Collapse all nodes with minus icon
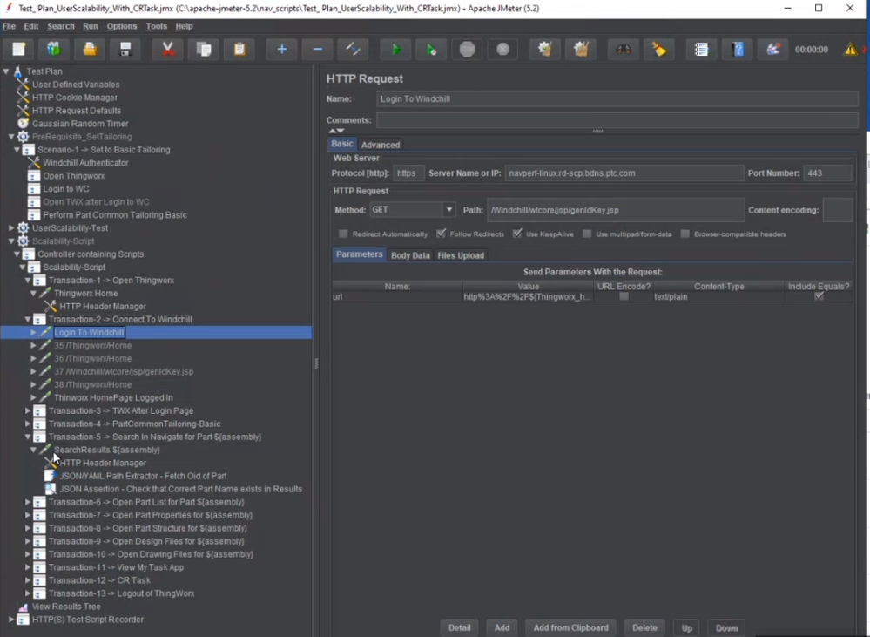Viewport: 870px width, 637px height. [317, 50]
